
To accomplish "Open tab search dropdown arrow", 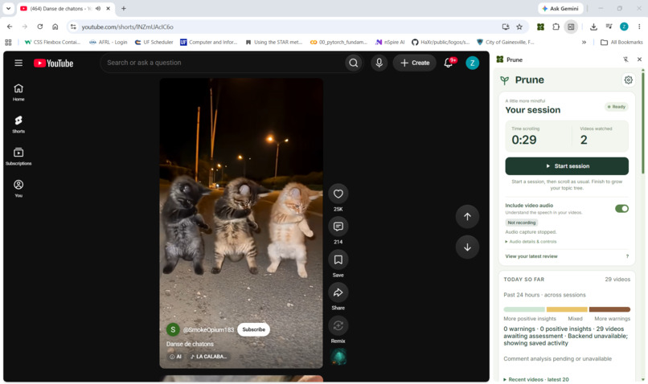I will tap(8, 8).
